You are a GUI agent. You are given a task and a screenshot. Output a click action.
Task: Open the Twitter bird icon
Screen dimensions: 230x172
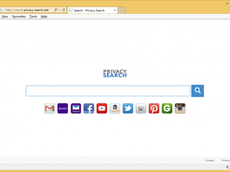click(128, 108)
